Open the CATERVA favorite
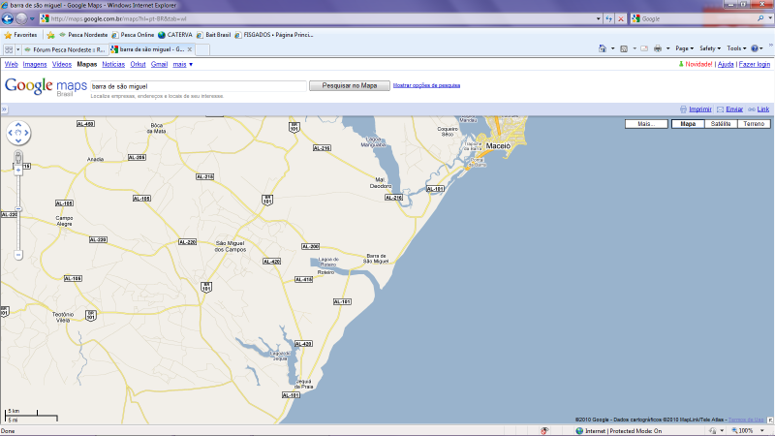Screen dimensions: 775x436 click(x=175, y=35)
